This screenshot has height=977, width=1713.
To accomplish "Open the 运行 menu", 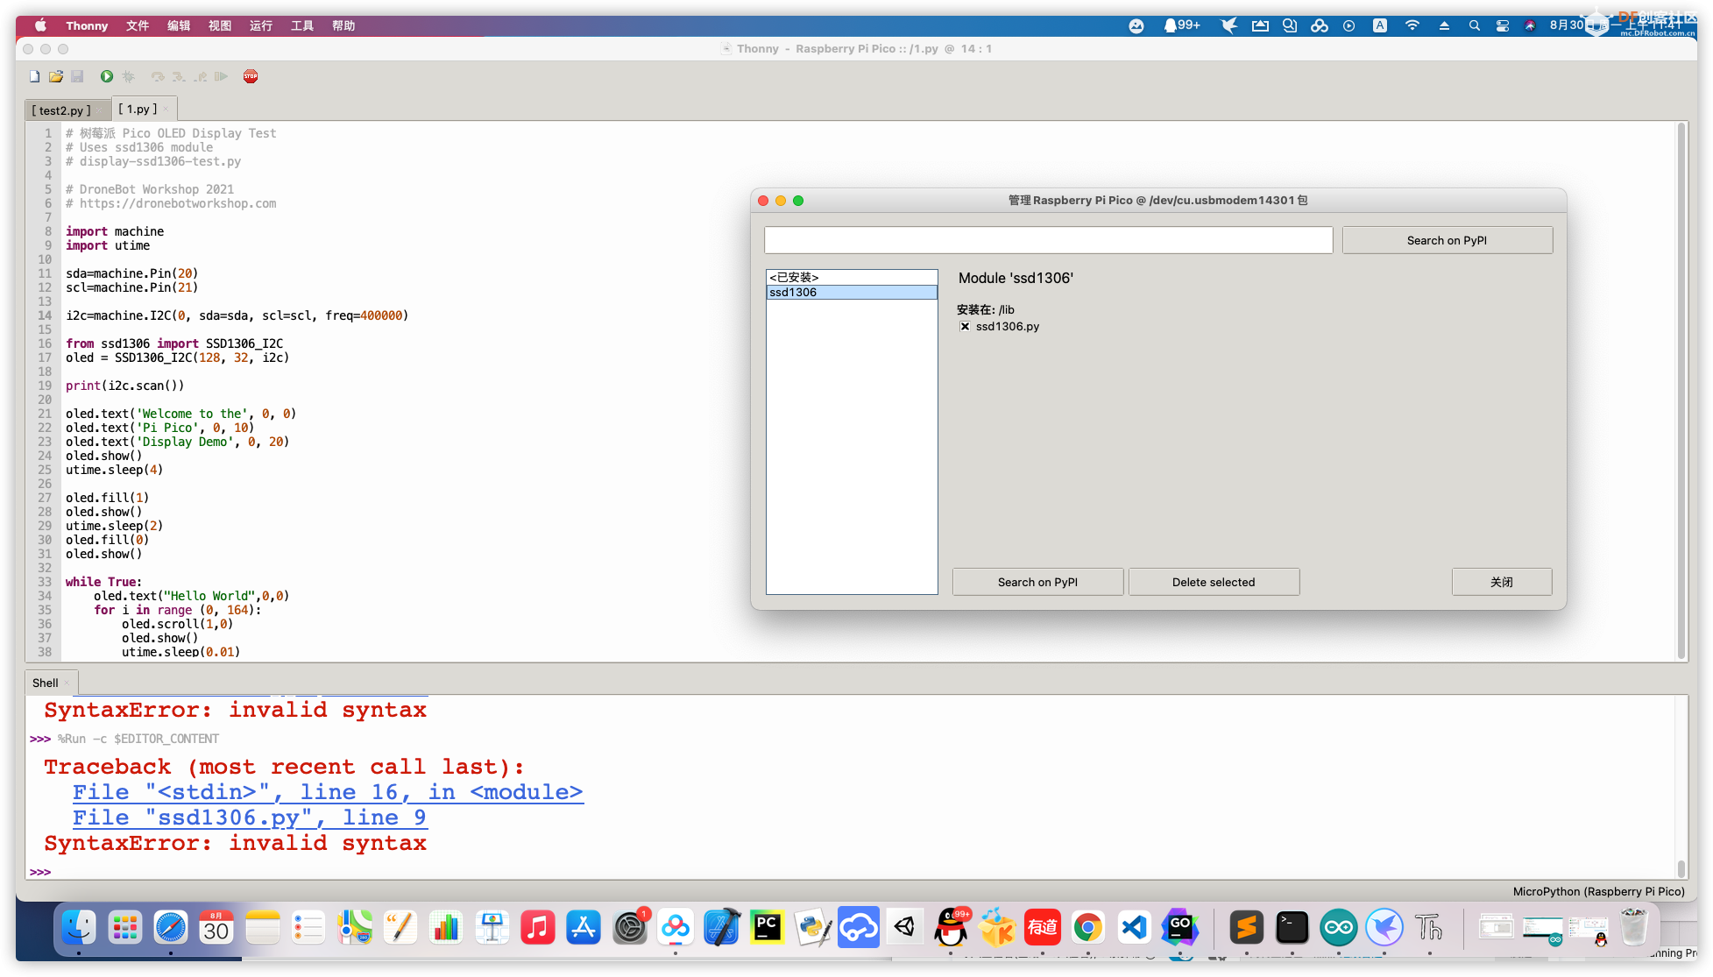I will point(261,25).
